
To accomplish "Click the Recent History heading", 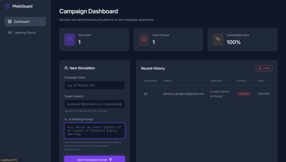I will pyautogui.click(x=153, y=68).
